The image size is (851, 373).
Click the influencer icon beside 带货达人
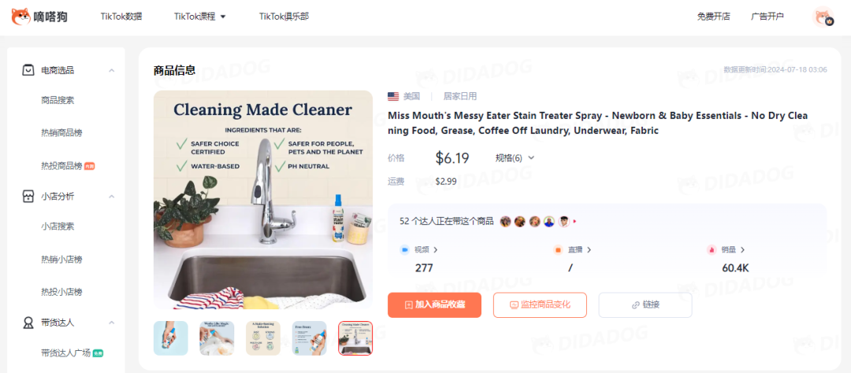click(28, 323)
